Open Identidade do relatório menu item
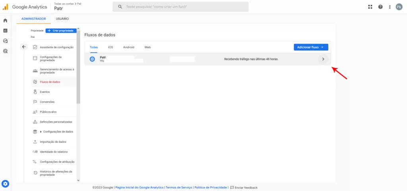 tap(54, 152)
